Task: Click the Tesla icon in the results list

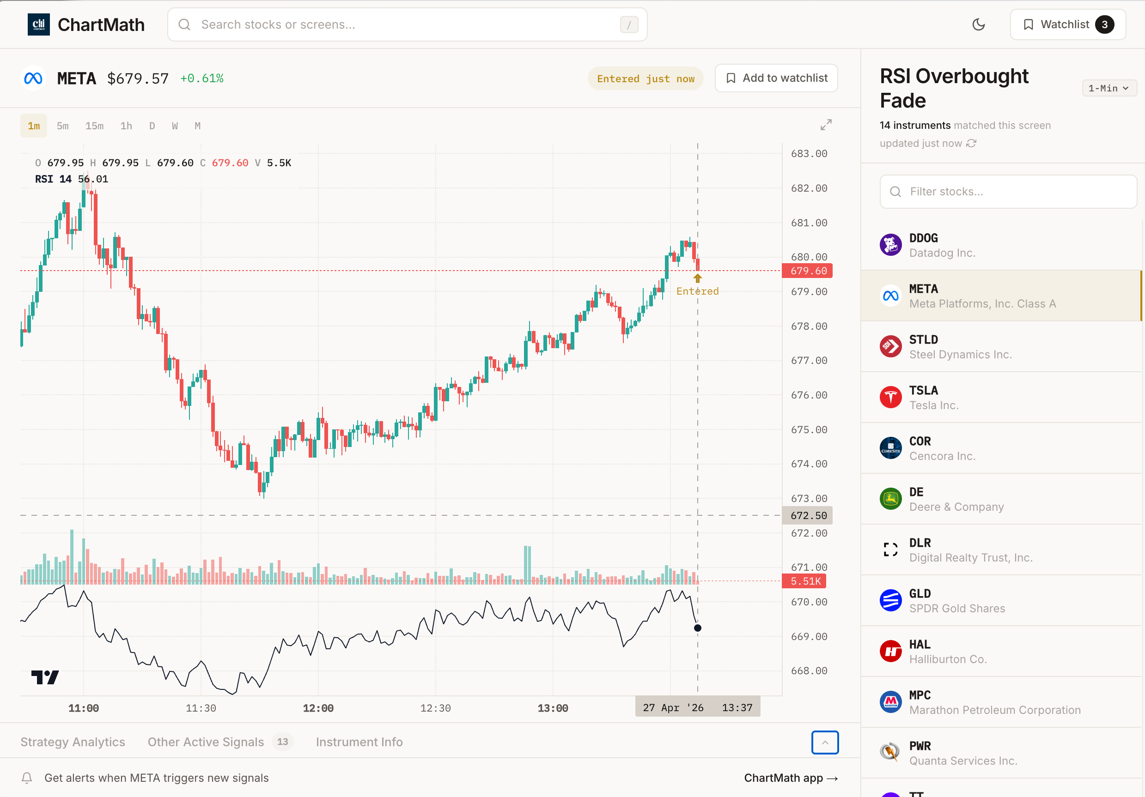Action: pos(891,397)
